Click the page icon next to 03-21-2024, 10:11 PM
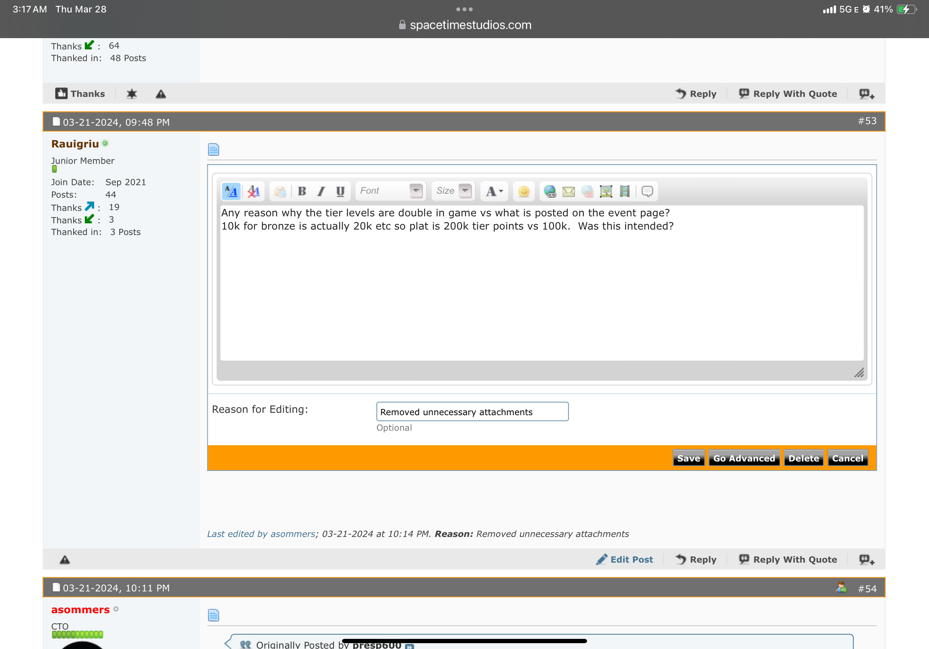 click(x=56, y=587)
